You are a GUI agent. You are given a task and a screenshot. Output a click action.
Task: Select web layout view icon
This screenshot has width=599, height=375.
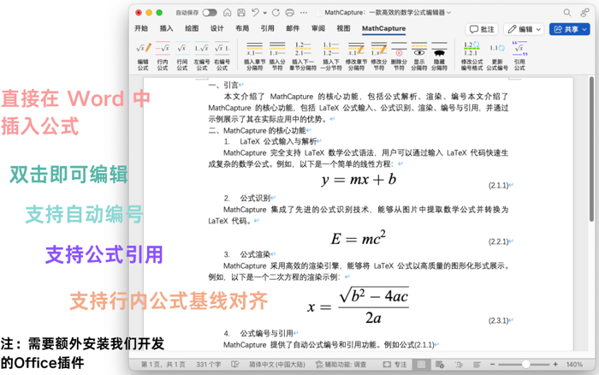click(x=440, y=364)
